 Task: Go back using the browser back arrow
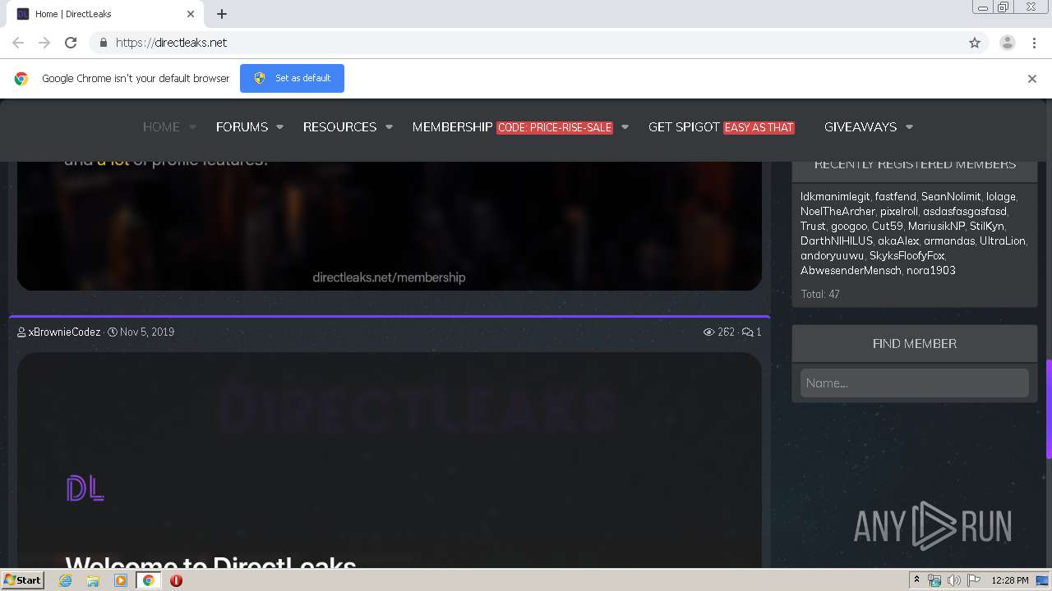pyautogui.click(x=18, y=43)
